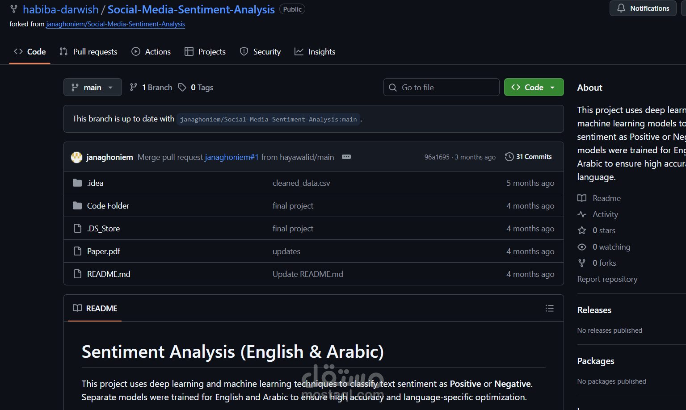Screen dimensions: 686x410
Task: Click the book icon beside Readme
Action: click(x=582, y=198)
